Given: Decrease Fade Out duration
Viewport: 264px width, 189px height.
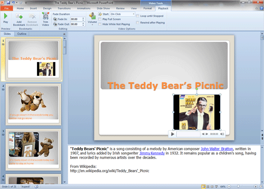Looking at the screenshot, I should (x=83, y=25).
